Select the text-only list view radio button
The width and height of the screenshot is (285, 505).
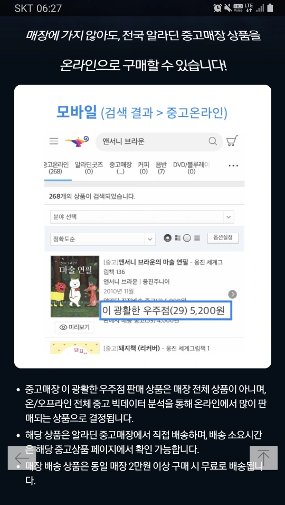pos(187,238)
